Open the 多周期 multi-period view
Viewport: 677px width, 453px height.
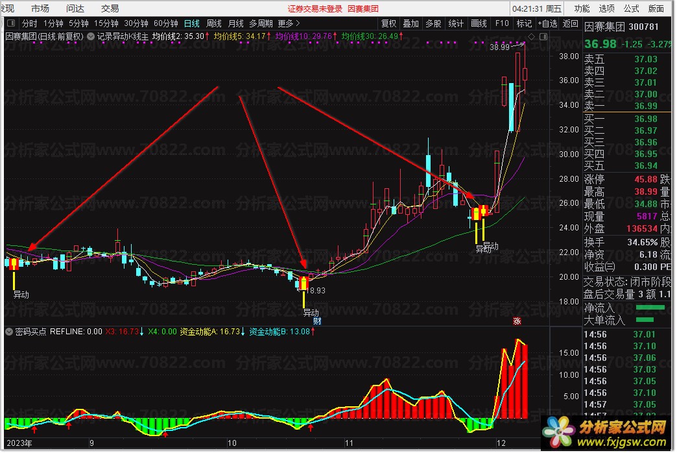[261, 23]
